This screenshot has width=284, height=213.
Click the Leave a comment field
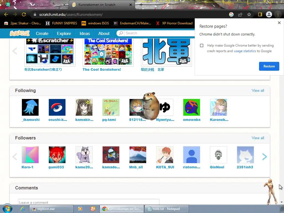pos(88,202)
